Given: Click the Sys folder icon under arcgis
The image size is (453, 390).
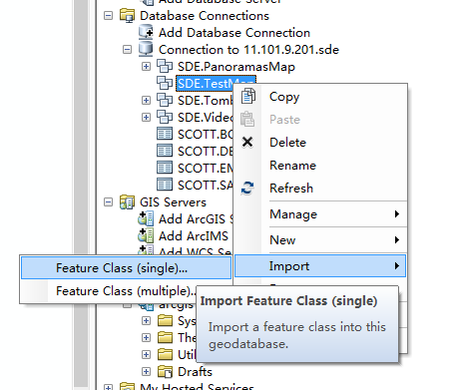Looking at the screenshot, I should [x=165, y=320].
